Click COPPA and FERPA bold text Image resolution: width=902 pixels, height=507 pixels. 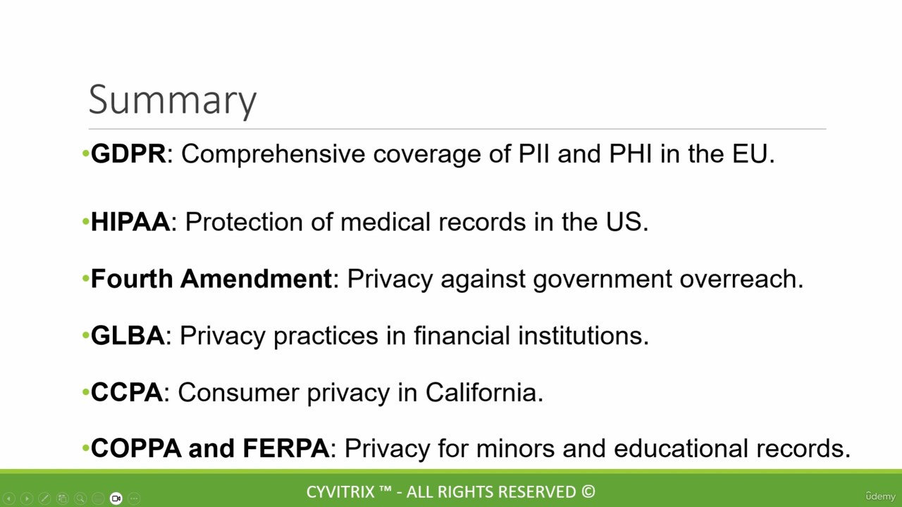pos(210,448)
